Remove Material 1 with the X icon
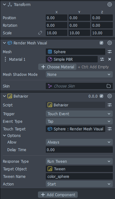This screenshot has height=199, width=115. click(x=110, y=59)
